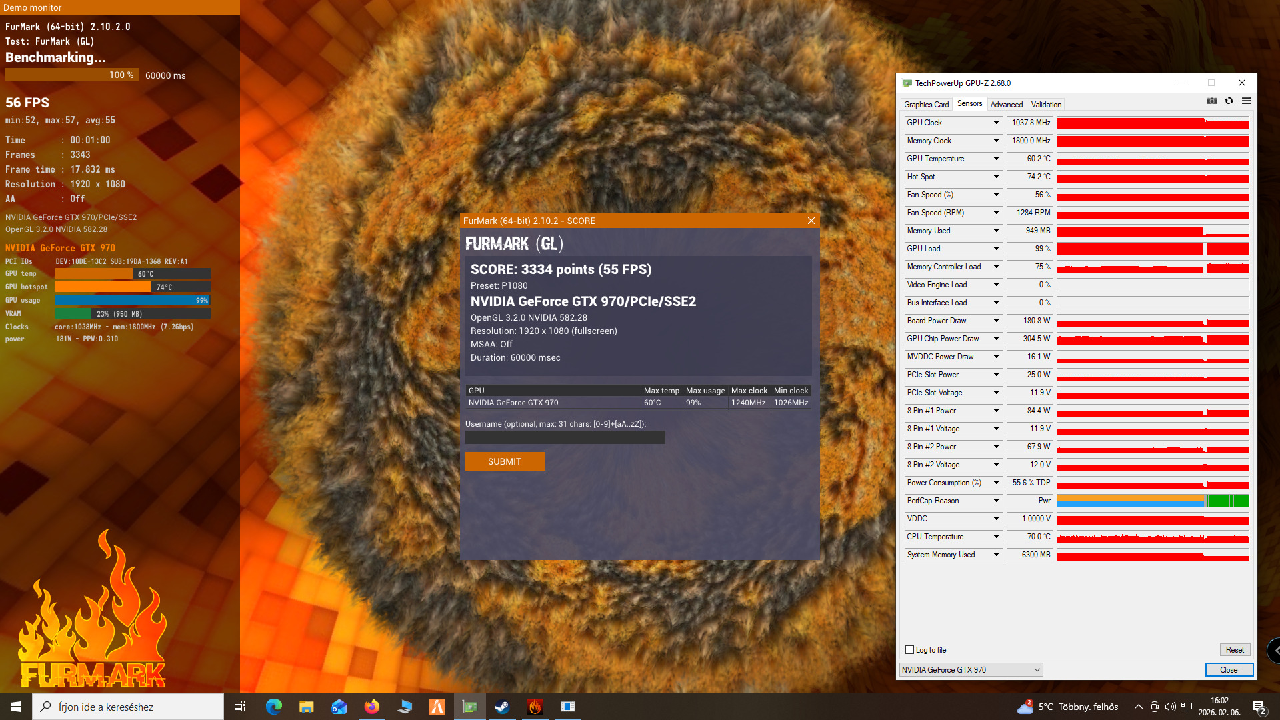The image size is (1280, 720).
Task: Launch Firefox from the taskbar
Action: 371,707
